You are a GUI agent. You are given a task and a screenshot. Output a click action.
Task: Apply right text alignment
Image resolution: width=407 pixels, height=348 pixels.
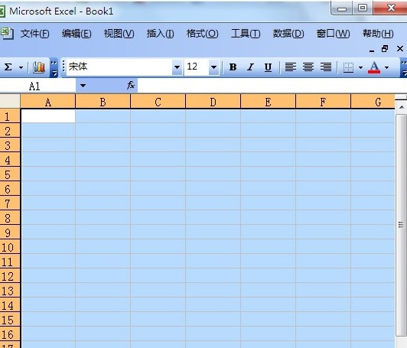(x=325, y=67)
